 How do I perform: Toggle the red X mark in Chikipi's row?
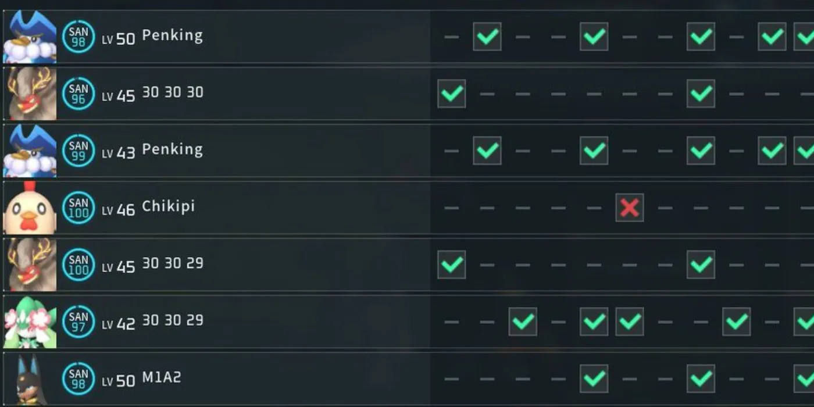point(630,206)
